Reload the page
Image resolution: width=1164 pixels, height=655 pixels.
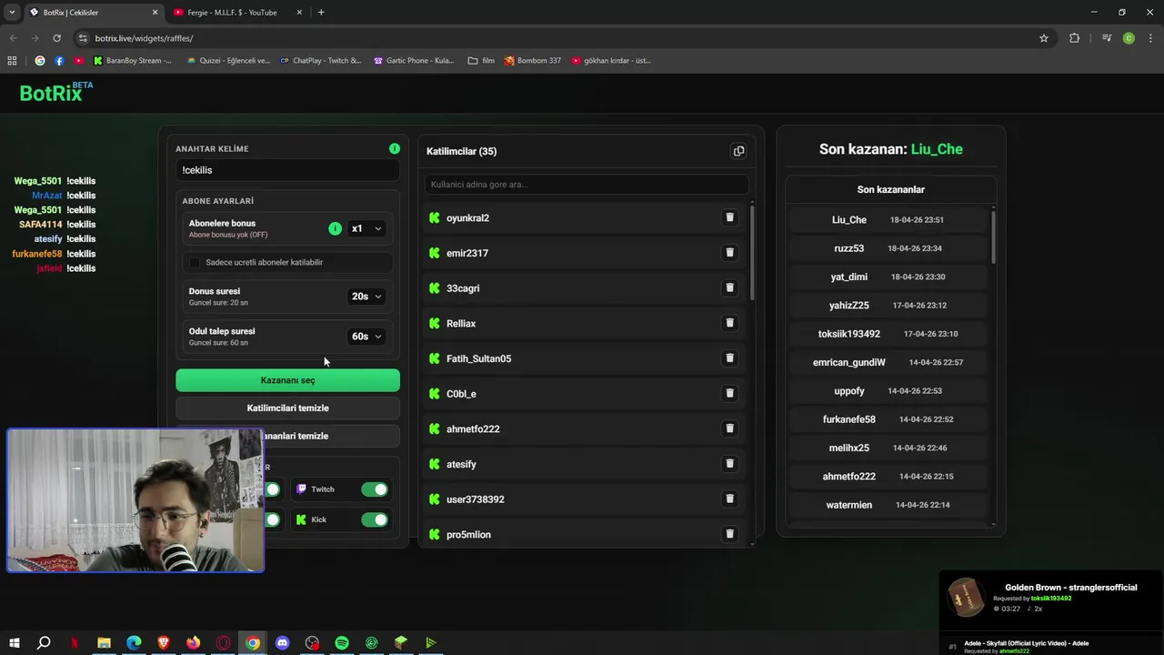[x=56, y=38]
